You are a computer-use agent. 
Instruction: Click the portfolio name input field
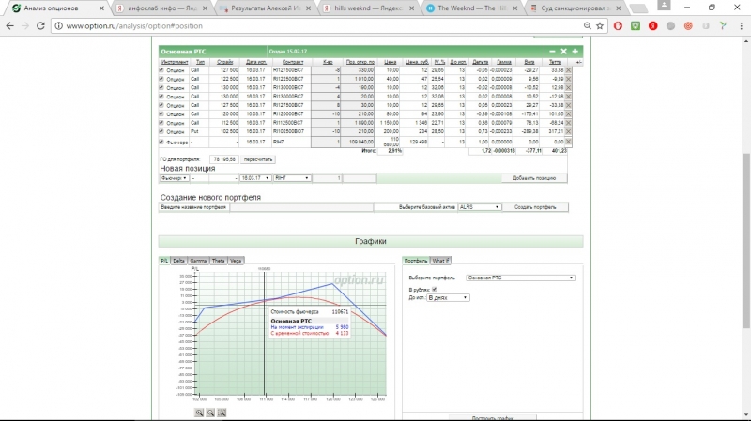click(x=301, y=207)
